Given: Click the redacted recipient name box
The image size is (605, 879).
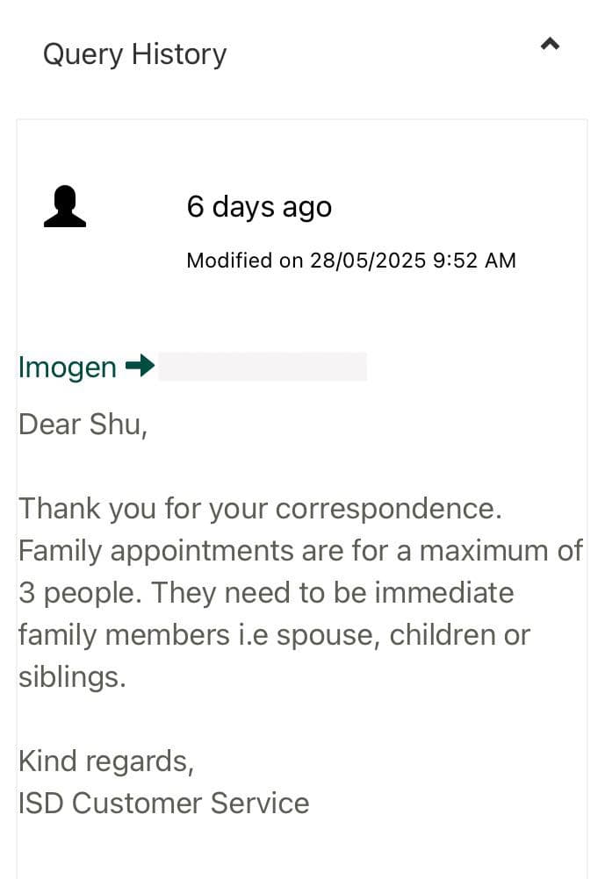Looking at the screenshot, I should click(x=263, y=367).
